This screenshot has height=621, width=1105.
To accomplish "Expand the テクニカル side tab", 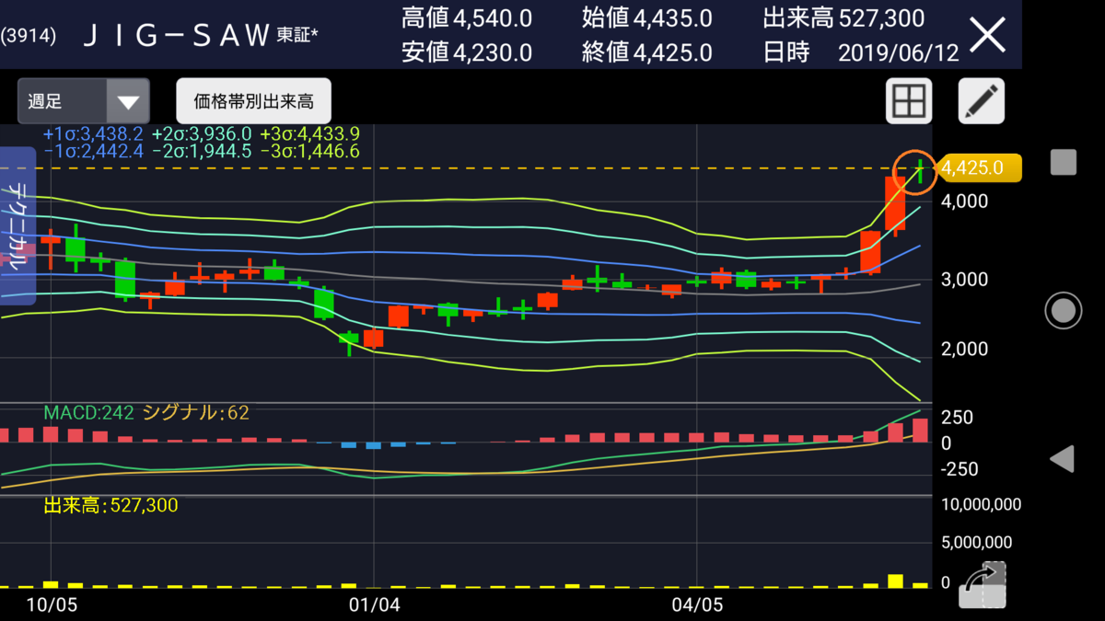I will [x=17, y=225].
